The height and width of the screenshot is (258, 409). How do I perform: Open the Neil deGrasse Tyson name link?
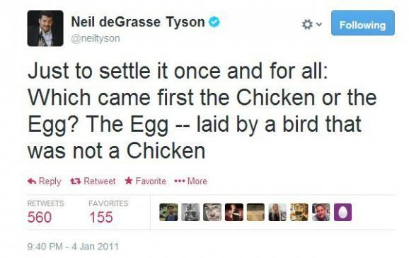pos(138,22)
